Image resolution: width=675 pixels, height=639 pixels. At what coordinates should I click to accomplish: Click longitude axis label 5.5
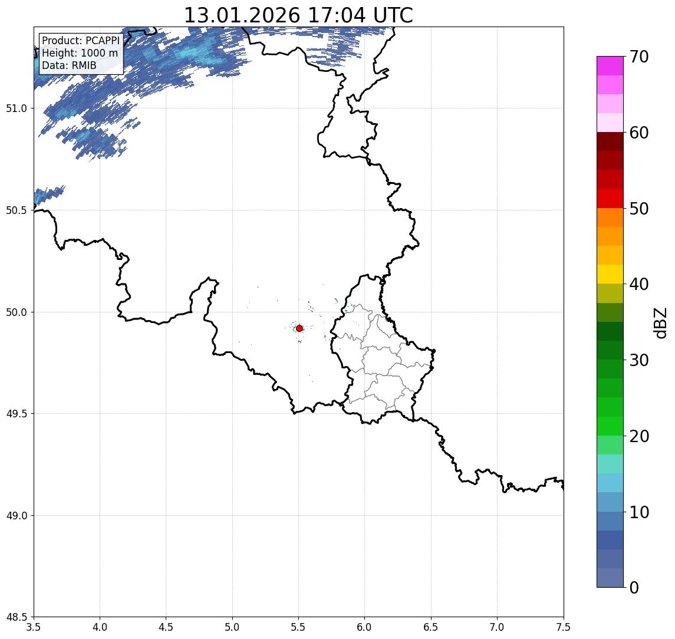coord(299,627)
